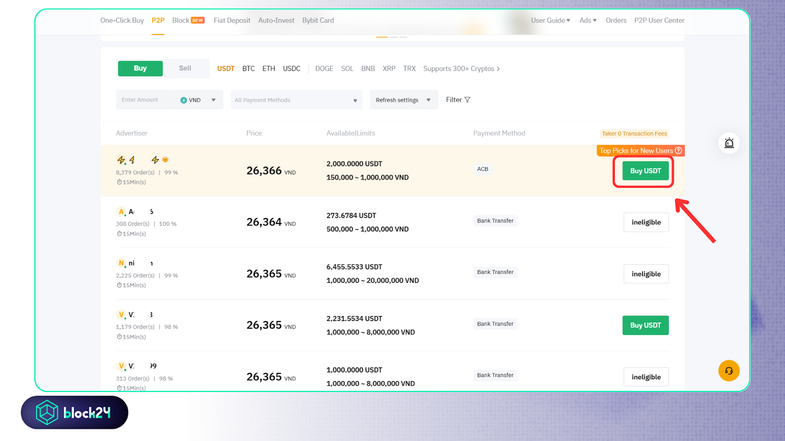Click ineligible button for 1,000.0000 USDT offer

[646, 377]
